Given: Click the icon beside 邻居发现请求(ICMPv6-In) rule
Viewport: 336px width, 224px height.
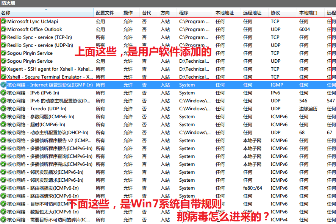Looking at the screenshot, I should [3, 180].
